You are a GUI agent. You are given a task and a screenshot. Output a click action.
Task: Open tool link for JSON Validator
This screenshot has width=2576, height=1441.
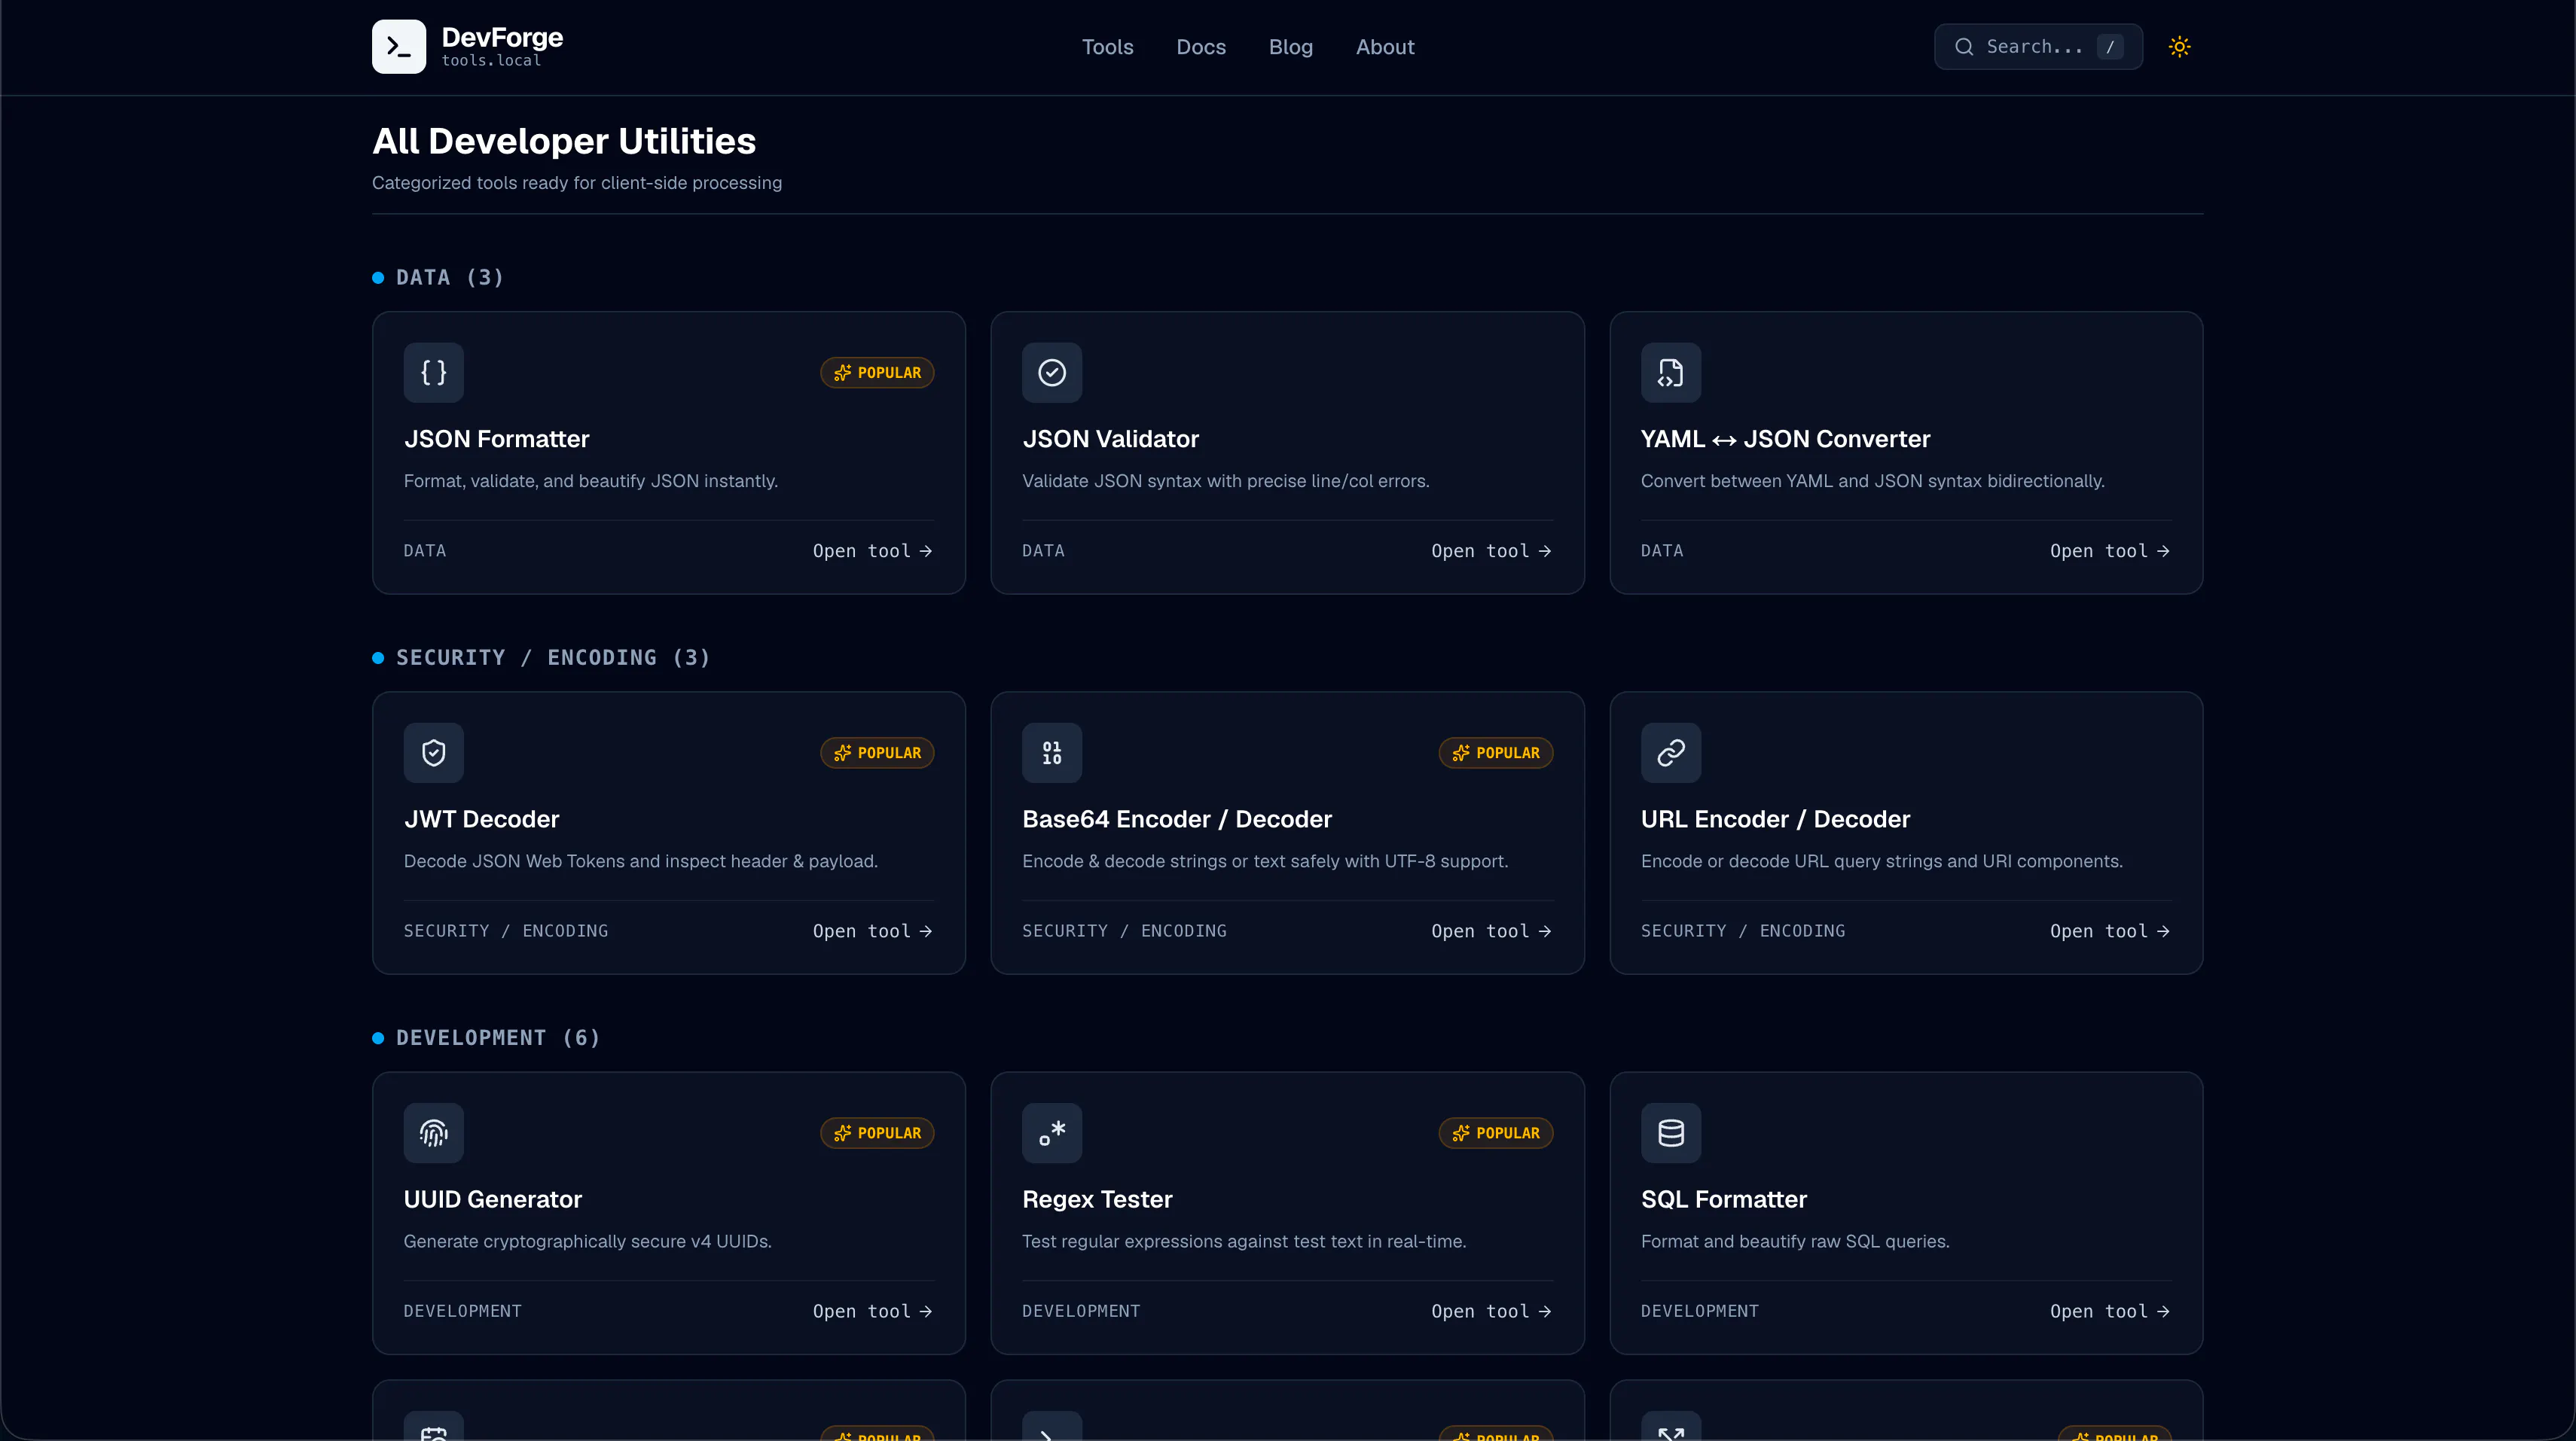click(1491, 550)
